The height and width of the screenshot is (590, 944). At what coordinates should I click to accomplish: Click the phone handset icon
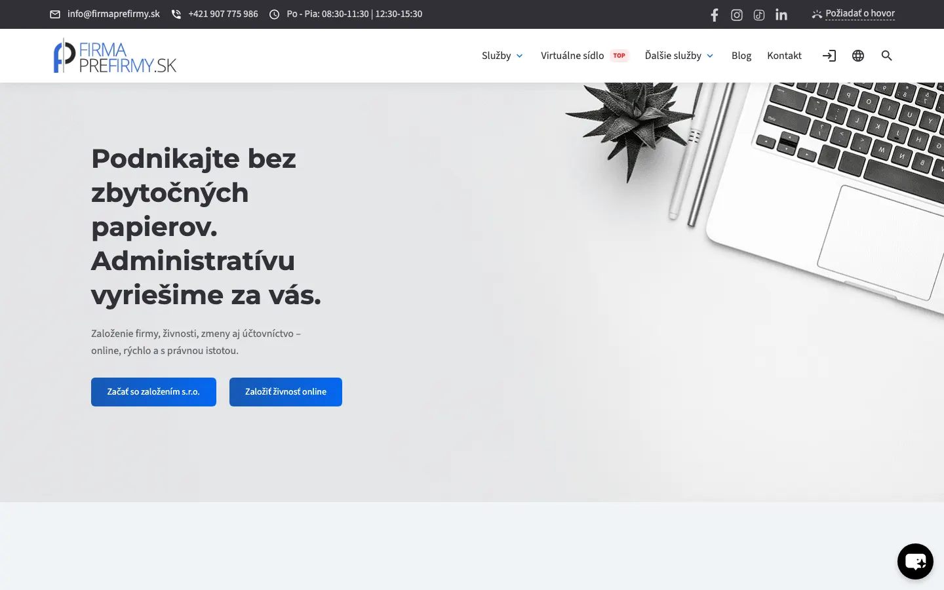tap(176, 14)
